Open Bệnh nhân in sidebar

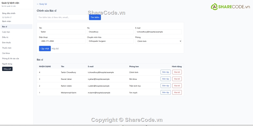[x=7, y=21]
